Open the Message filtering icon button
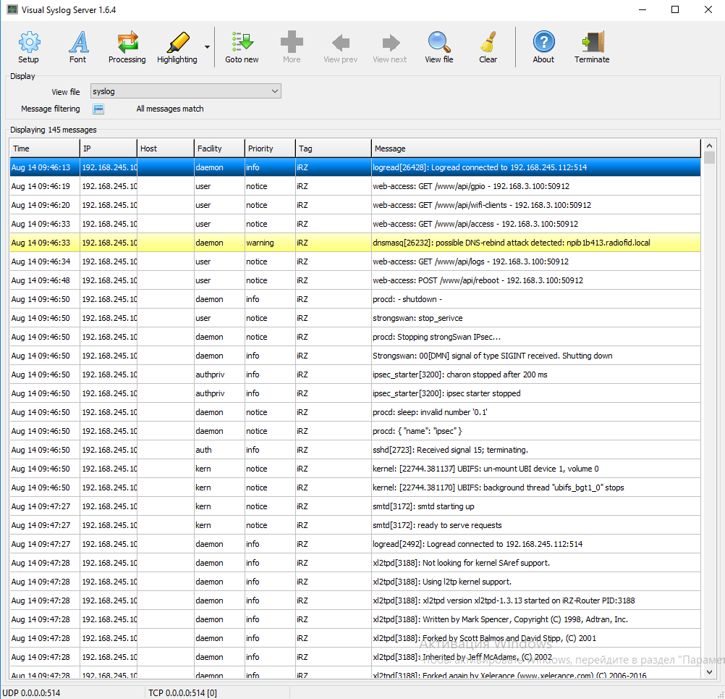Image resolution: width=725 pixels, height=699 pixels. [98, 109]
